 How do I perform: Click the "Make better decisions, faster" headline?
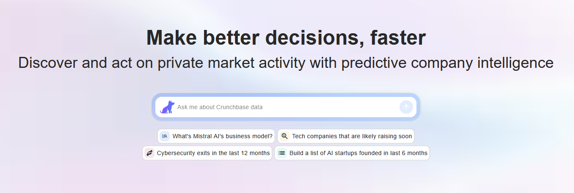286,38
